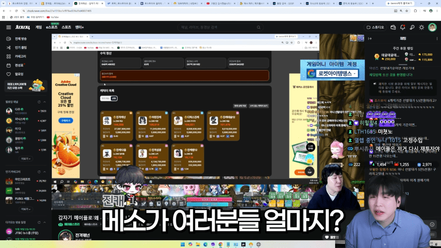
Task: Open the Windows Start button on the taskbar
Action: [183, 244]
